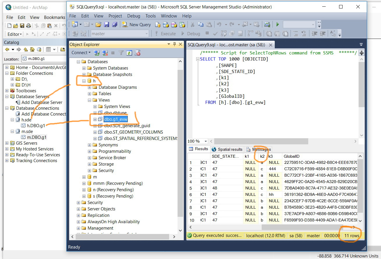
Task: Expand the System Views folder node
Action: tap(95, 107)
